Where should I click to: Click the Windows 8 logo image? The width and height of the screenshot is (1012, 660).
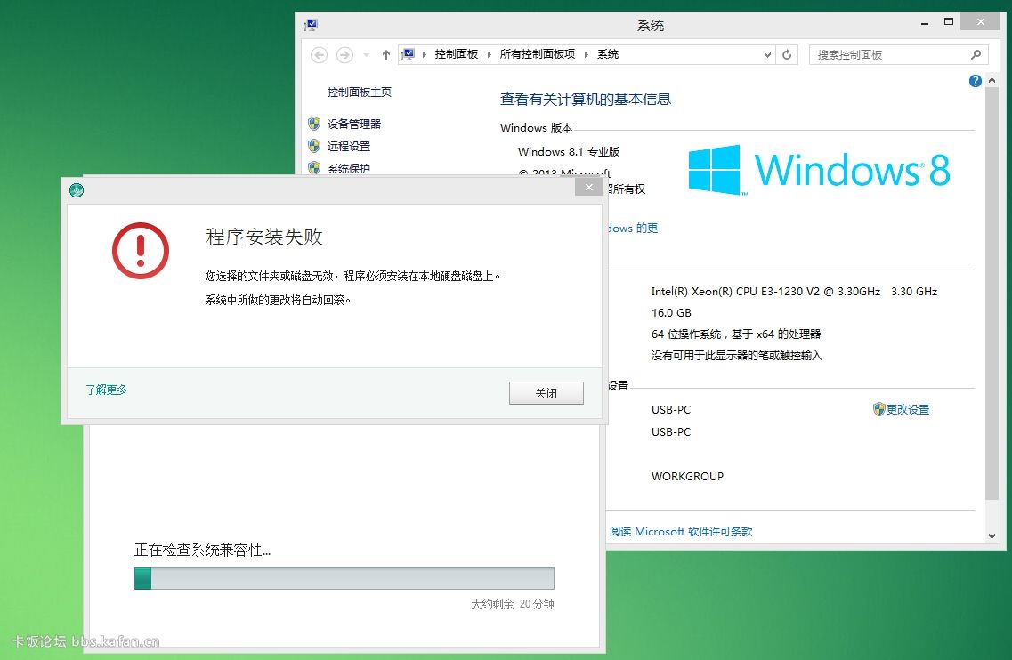point(819,170)
